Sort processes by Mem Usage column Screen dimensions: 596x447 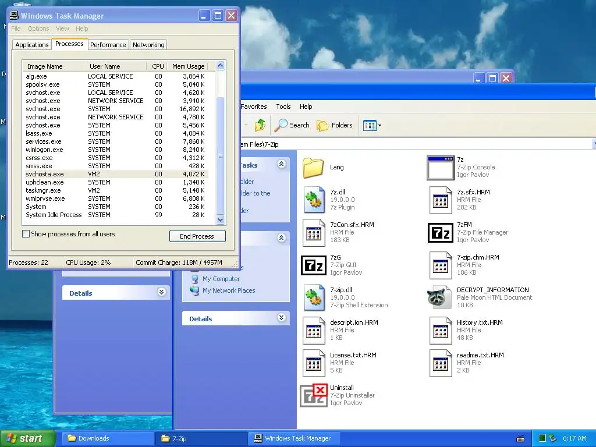tap(188, 66)
